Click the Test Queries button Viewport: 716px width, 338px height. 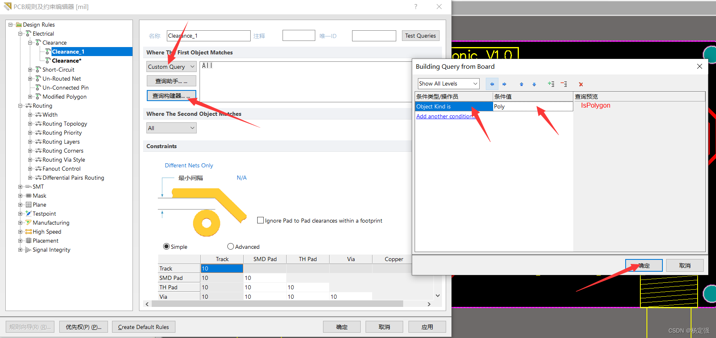click(x=420, y=36)
